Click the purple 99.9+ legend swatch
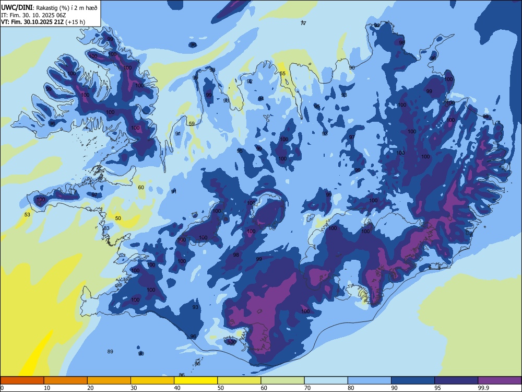The width and height of the screenshot is (522, 392). 500,381
